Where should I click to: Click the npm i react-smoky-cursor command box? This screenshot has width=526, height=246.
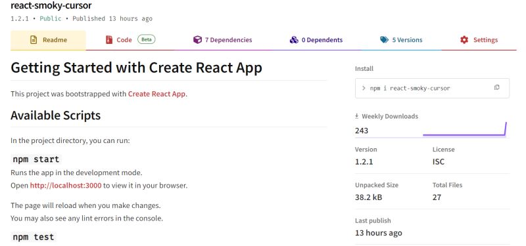[432, 89]
